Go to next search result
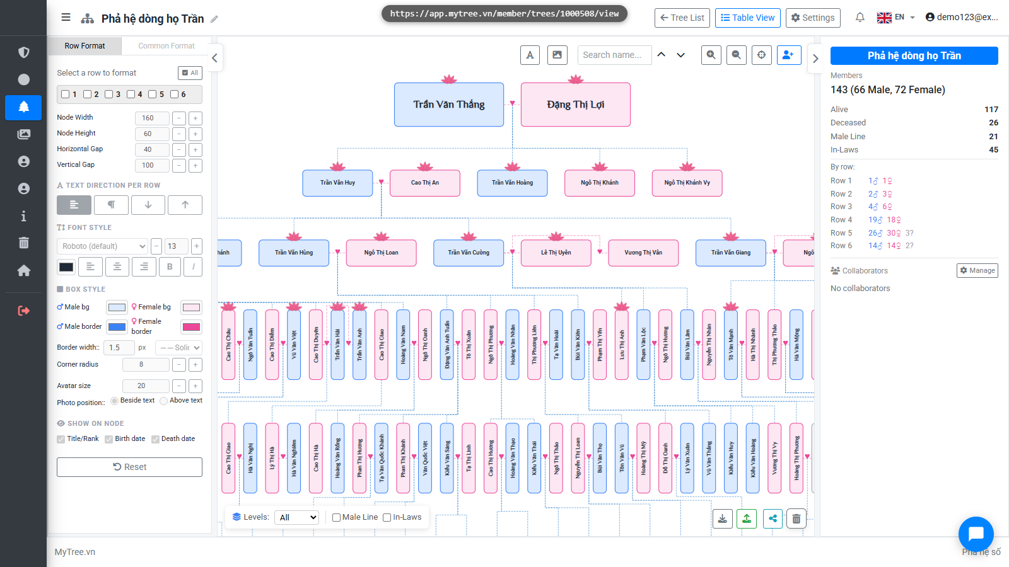 point(680,55)
